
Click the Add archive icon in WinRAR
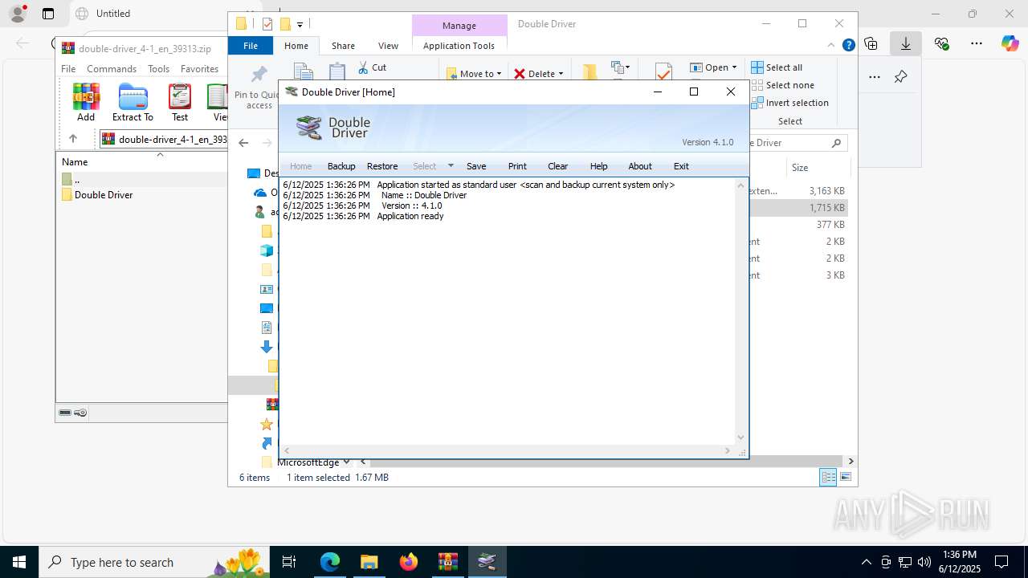(x=86, y=103)
